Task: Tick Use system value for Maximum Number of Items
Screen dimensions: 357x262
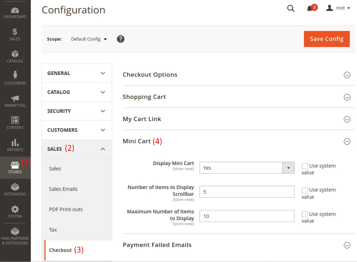Action: point(305,215)
